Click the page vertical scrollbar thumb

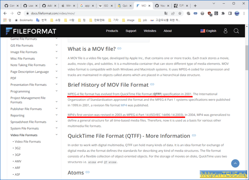click(247, 58)
